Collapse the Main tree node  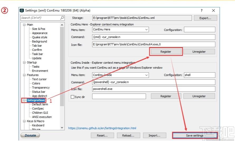[24, 25]
